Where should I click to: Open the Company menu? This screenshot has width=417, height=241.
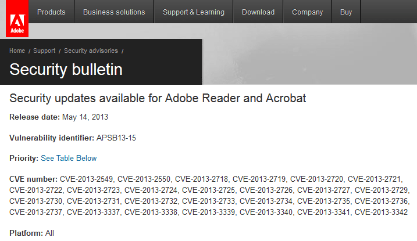point(308,12)
